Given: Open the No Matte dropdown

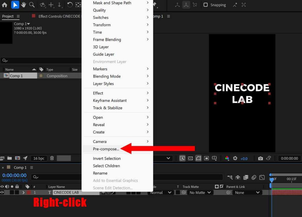Looking at the screenshot, I should click(x=200, y=193).
